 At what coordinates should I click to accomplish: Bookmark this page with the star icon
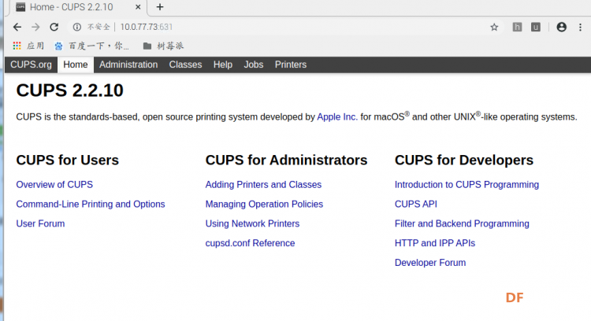pos(494,27)
